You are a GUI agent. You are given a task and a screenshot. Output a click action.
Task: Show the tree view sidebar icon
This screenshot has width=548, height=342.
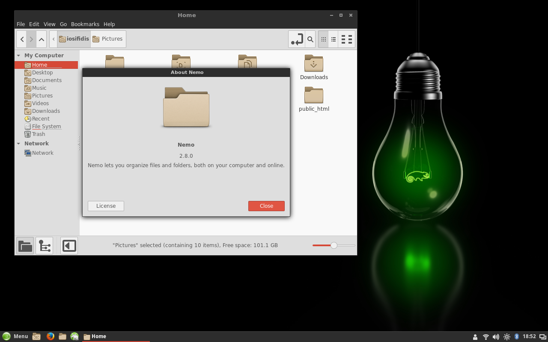pos(45,246)
